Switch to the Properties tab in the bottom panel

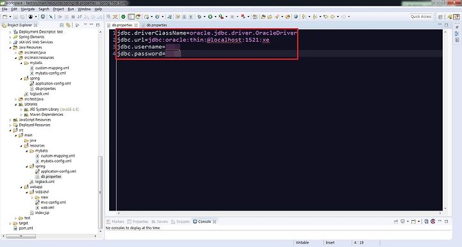click(x=138, y=221)
